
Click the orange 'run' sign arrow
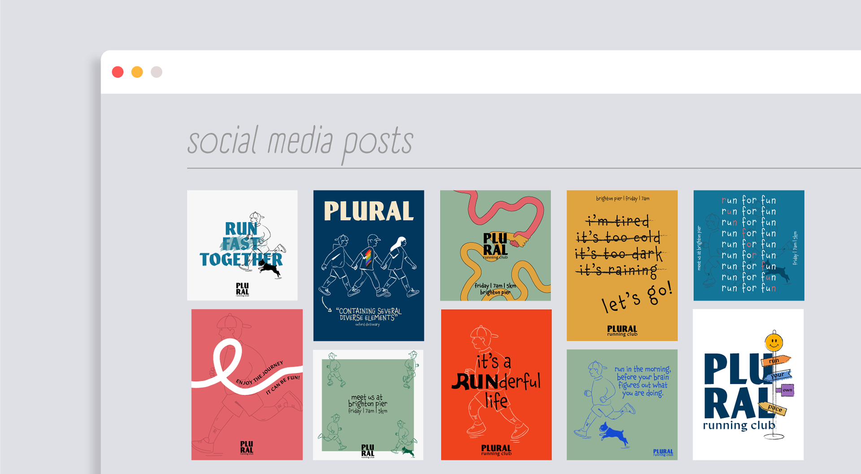pos(776,360)
